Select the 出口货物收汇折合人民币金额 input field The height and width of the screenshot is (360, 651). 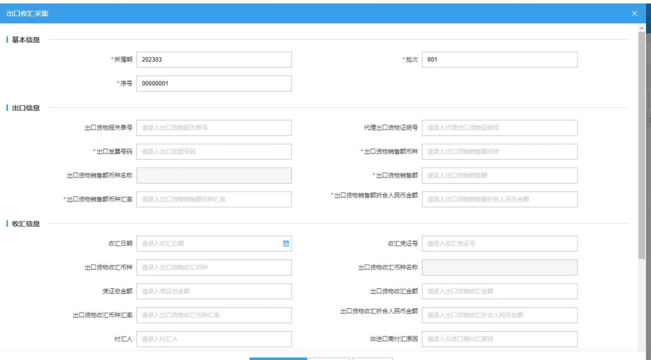[500, 315]
